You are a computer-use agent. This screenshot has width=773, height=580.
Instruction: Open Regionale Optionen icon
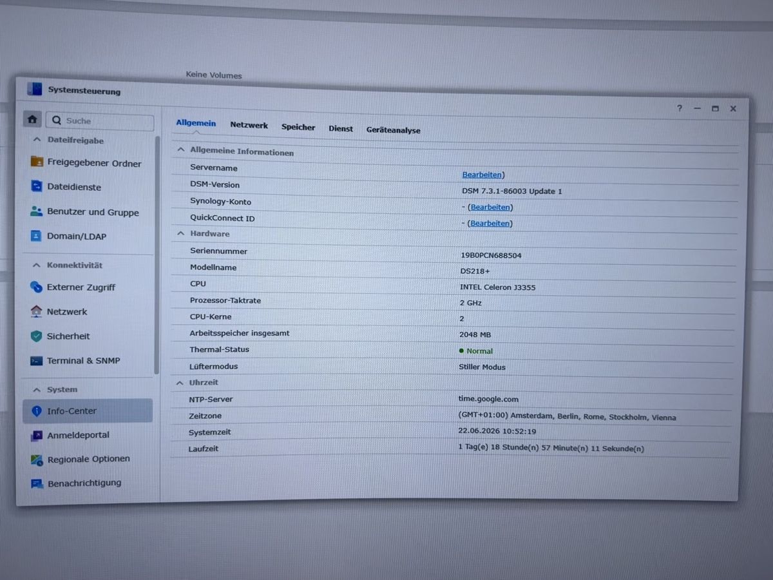pyautogui.click(x=36, y=459)
